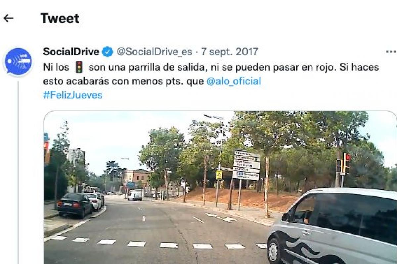The height and width of the screenshot is (264, 397).
Task: Click the traffic light emoji in the tweet
Action: pyautogui.click(x=79, y=67)
